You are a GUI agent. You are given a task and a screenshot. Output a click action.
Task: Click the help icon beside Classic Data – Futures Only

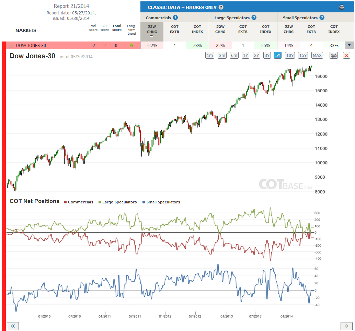221,7
